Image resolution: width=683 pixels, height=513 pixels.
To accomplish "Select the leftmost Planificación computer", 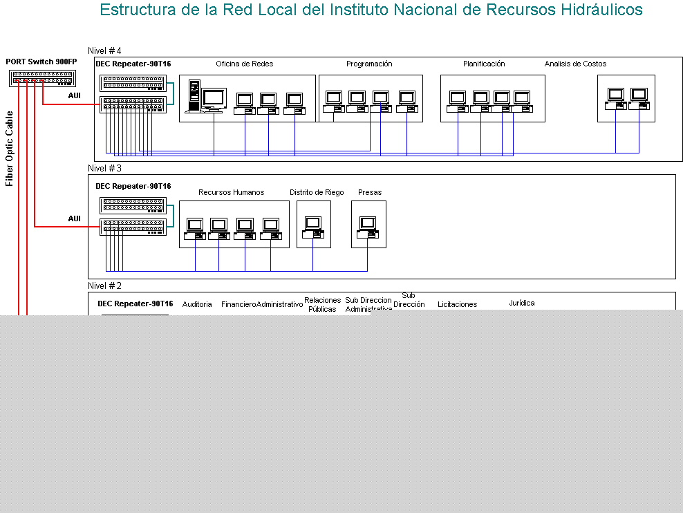I will click(457, 102).
